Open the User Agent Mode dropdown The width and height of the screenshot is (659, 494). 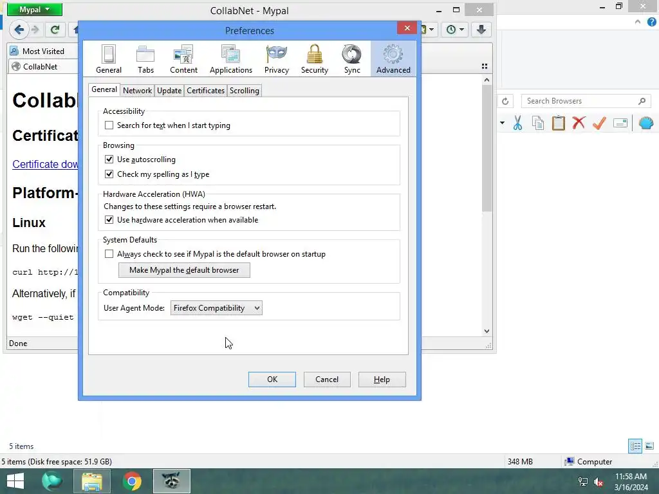coord(216,308)
